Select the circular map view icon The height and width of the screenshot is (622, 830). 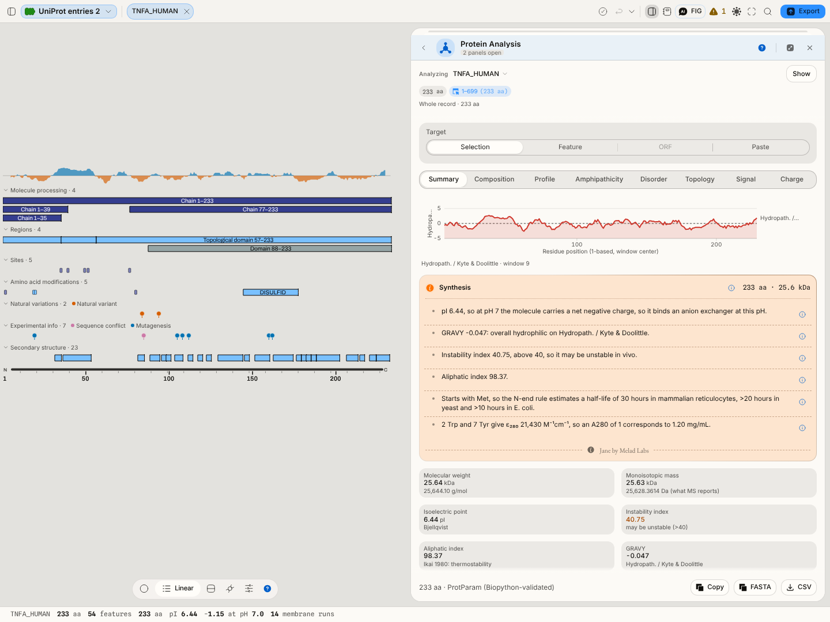click(144, 589)
